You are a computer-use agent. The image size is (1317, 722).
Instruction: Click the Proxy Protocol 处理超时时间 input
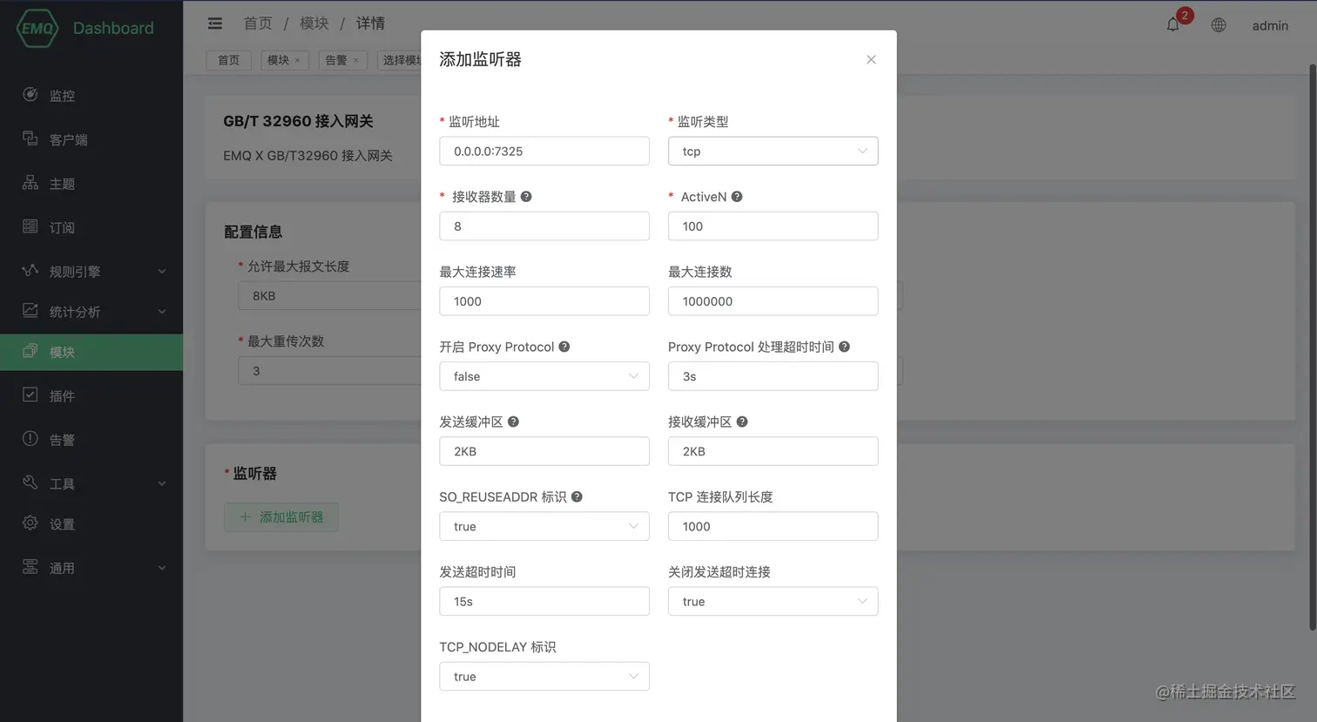point(773,376)
